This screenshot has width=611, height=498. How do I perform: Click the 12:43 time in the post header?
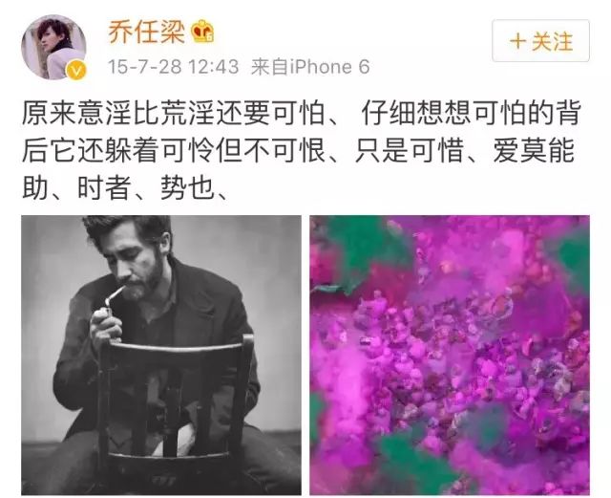pyautogui.click(x=214, y=67)
